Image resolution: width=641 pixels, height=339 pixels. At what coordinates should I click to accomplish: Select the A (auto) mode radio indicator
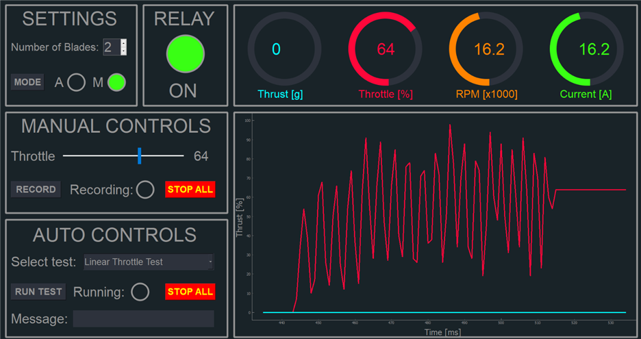pyautogui.click(x=77, y=83)
